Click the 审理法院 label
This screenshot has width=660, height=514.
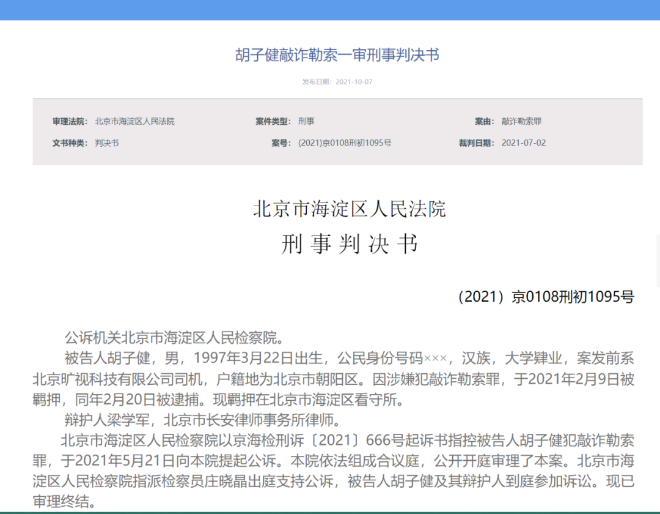tap(70, 121)
